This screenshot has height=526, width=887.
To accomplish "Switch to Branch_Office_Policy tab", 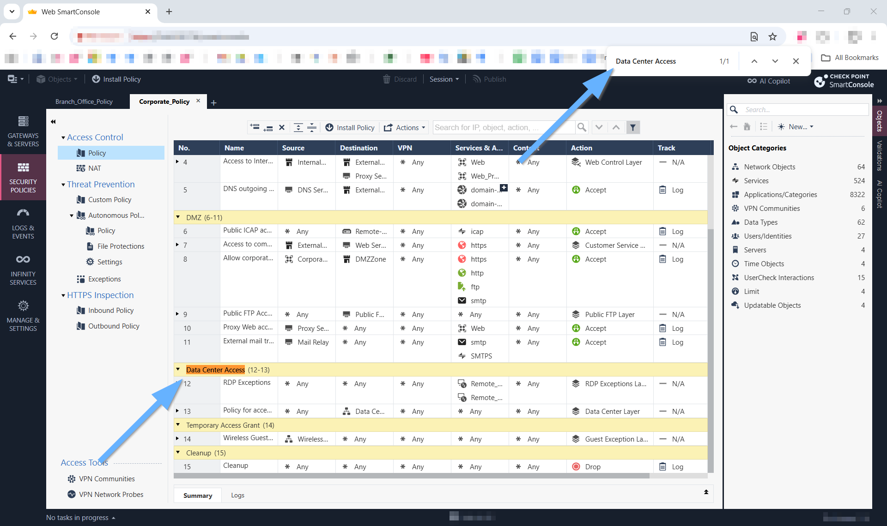I will pyautogui.click(x=84, y=102).
